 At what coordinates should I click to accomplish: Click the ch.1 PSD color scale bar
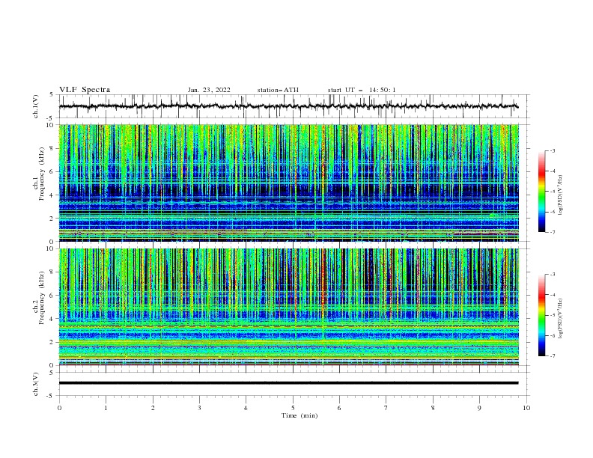(x=541, y=192)
